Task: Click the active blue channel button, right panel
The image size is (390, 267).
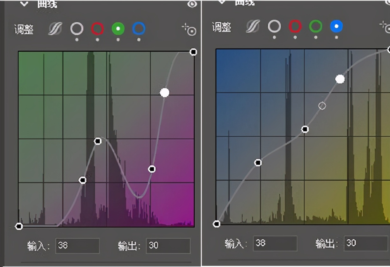Action: [336, 26]
